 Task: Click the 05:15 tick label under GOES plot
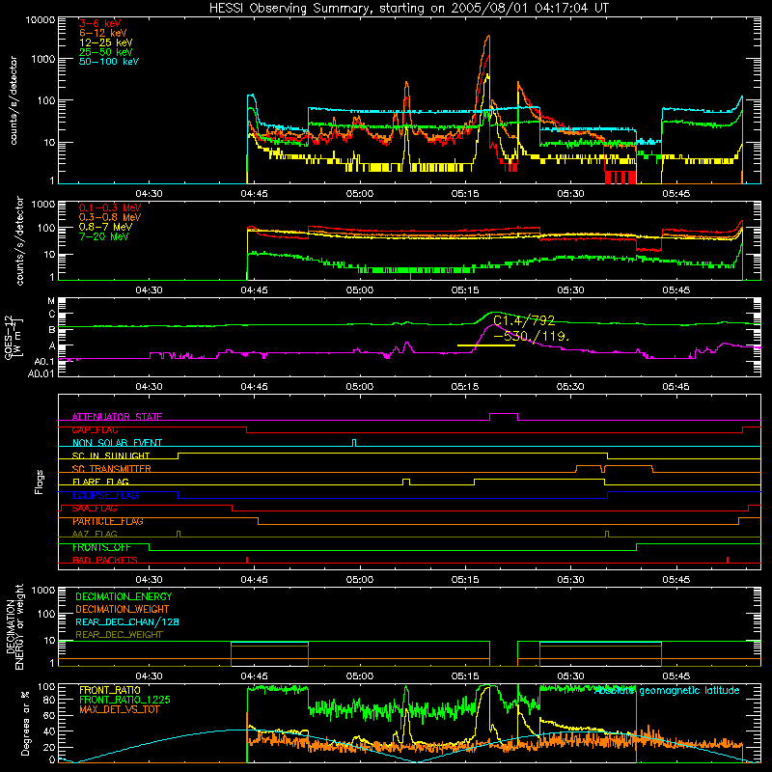(465, 387)
